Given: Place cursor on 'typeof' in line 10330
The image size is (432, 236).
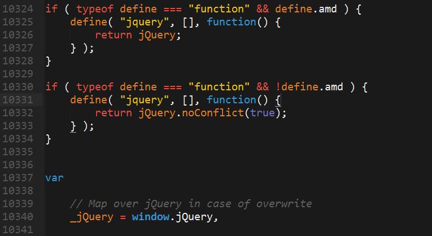Looking at the screenshot, I should pyautogui.click(x=95, y=87).
